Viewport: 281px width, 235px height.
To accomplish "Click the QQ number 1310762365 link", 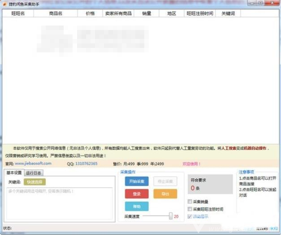I will 86,163.
